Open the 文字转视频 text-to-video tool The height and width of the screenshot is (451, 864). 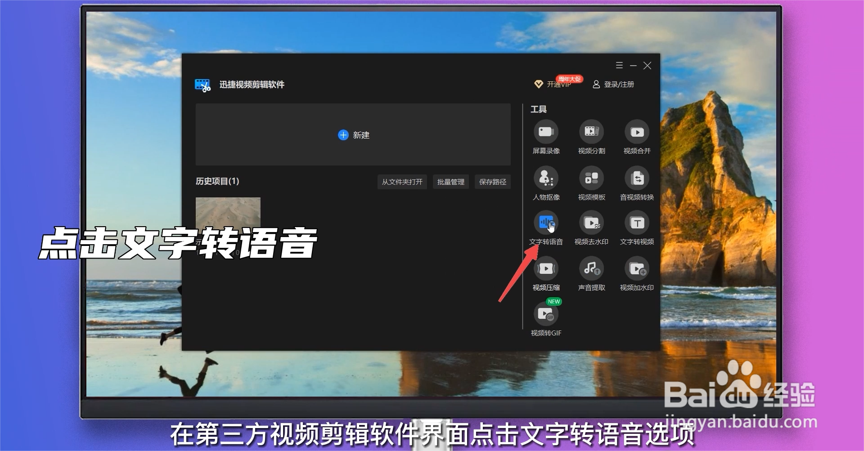click(x=636, y=222)
